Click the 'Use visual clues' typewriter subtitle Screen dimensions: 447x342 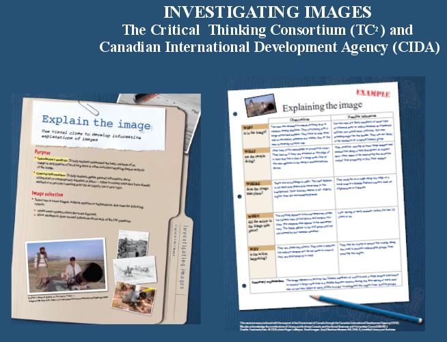[x=91, y=134]
